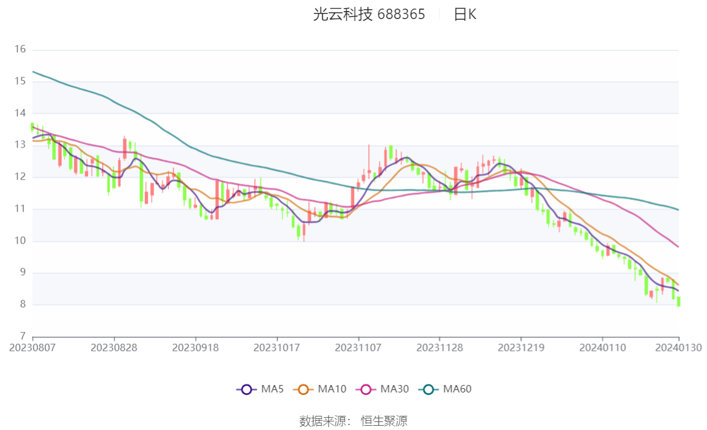The height and width of the screenshot is (430, 707).
Task: Click the chart title 光云科技 688365
Action: click(369, 14)
